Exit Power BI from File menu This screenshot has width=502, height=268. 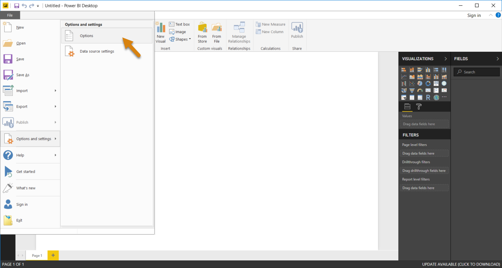[x=30, y=220]
